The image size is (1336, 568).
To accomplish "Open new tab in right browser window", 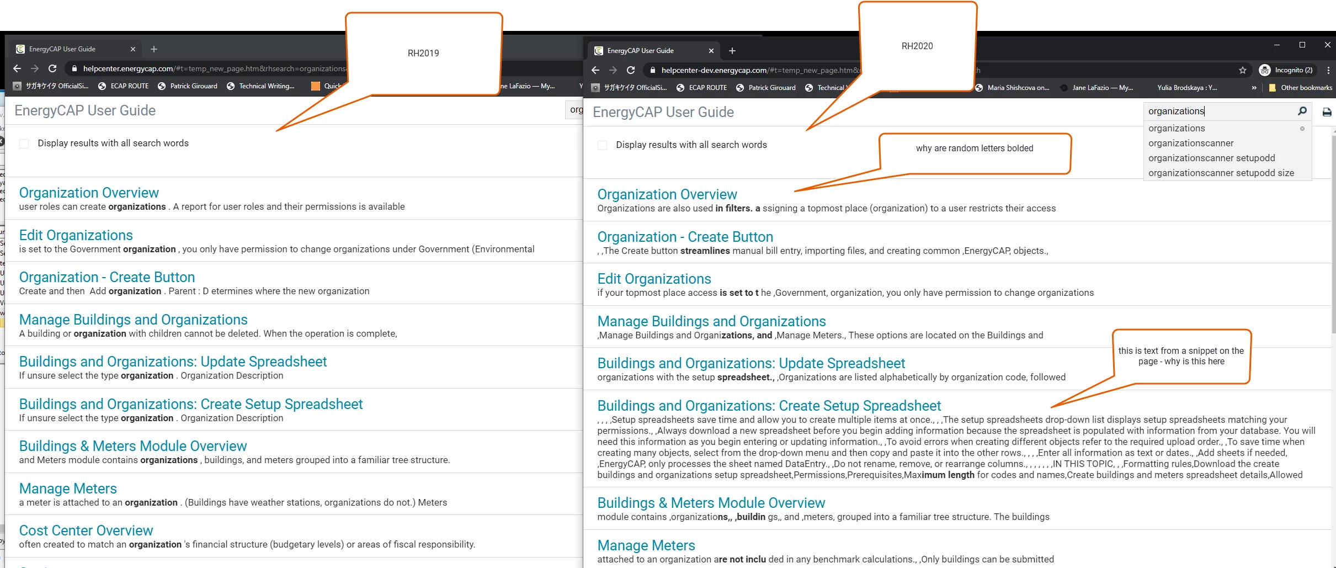I will point(732,51).
